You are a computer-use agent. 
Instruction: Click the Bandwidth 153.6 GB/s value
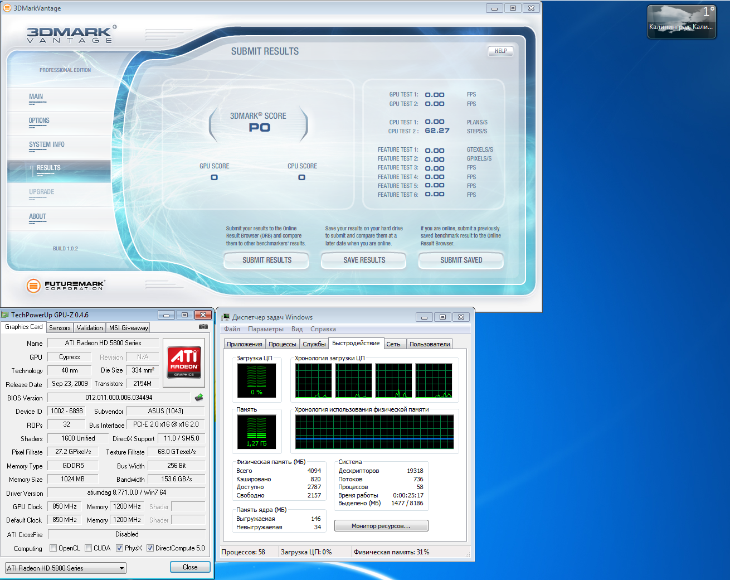click(x=177, y=479)
